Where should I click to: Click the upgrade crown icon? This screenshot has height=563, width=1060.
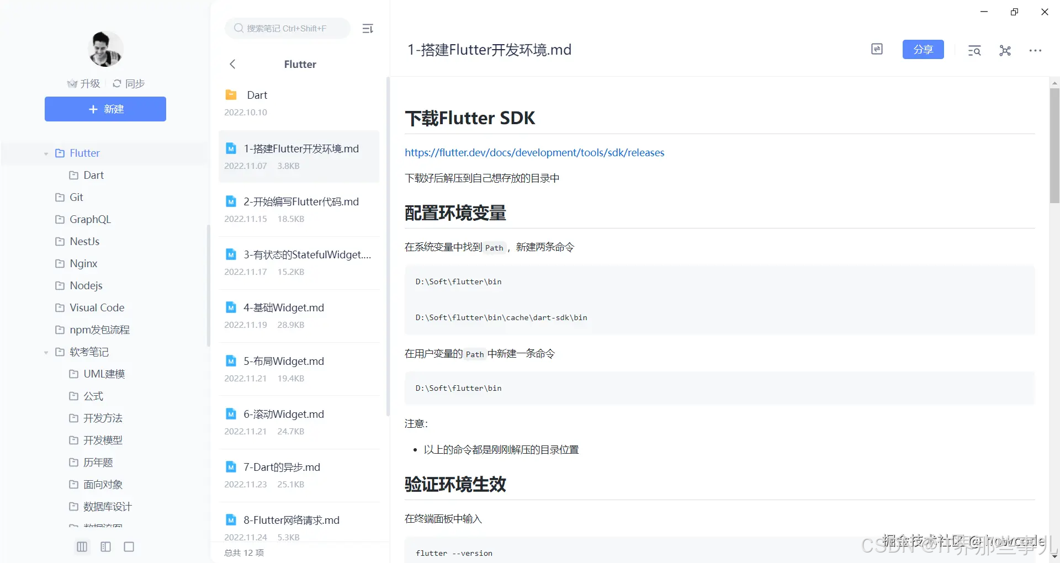[x=72, y=84]
